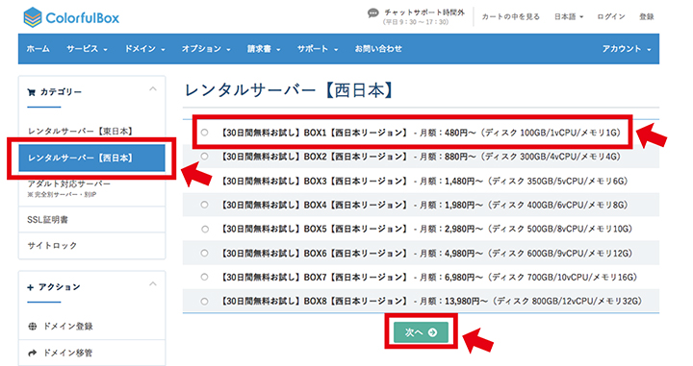Viewport: 693px width, 366px height.
Task: Click the レンタルサーバー【西日本】 page heading
Action: (x=290, y=90)
